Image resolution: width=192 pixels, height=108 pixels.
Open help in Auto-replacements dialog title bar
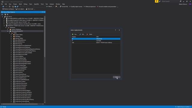[115, 30]
